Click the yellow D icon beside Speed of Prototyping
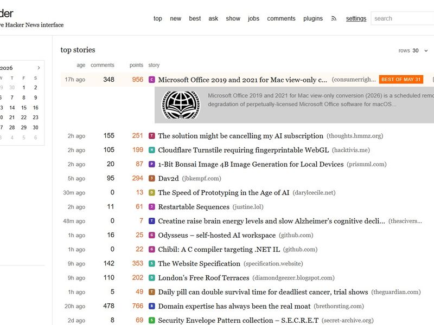Screen dimensions: 434x325 tap(152, 193)
